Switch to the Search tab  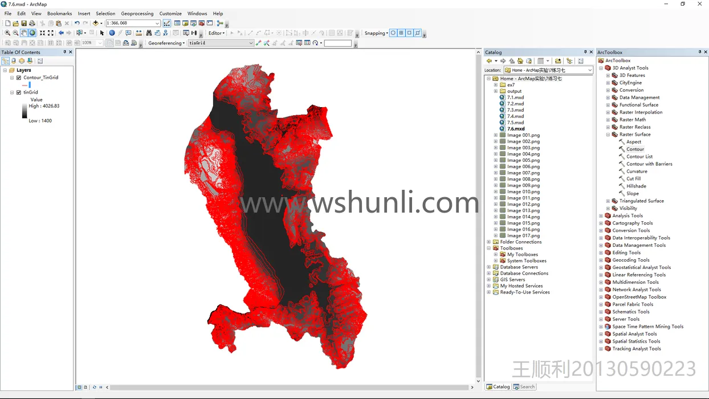coord(524,386)
